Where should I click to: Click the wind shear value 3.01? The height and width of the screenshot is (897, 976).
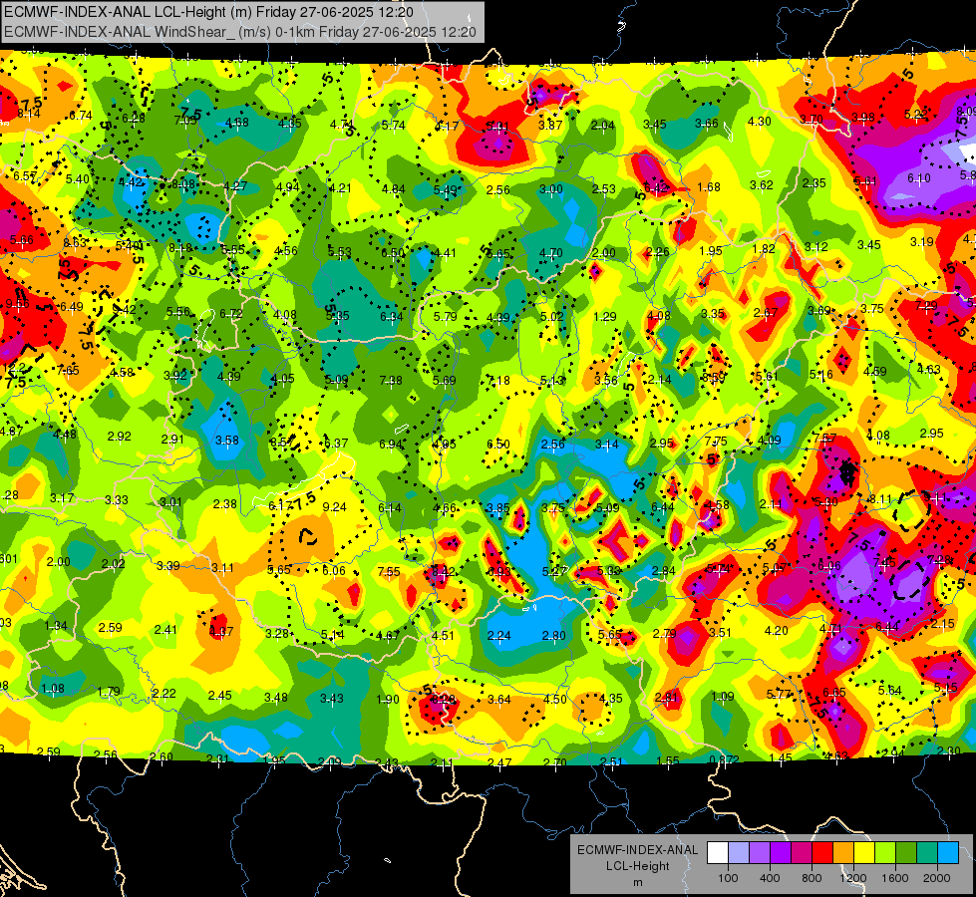coord(170,501)
